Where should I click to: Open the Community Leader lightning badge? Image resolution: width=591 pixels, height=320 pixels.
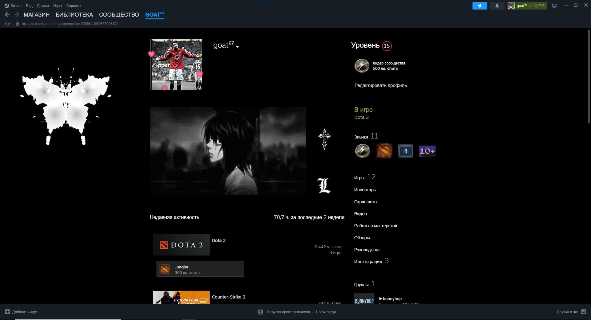tap(362, 66)
